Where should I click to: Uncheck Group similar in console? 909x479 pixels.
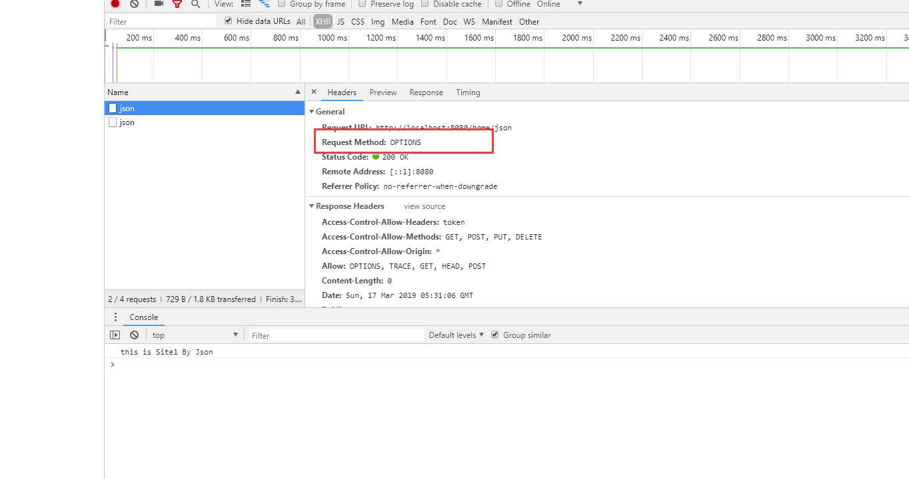click(494, 335)
